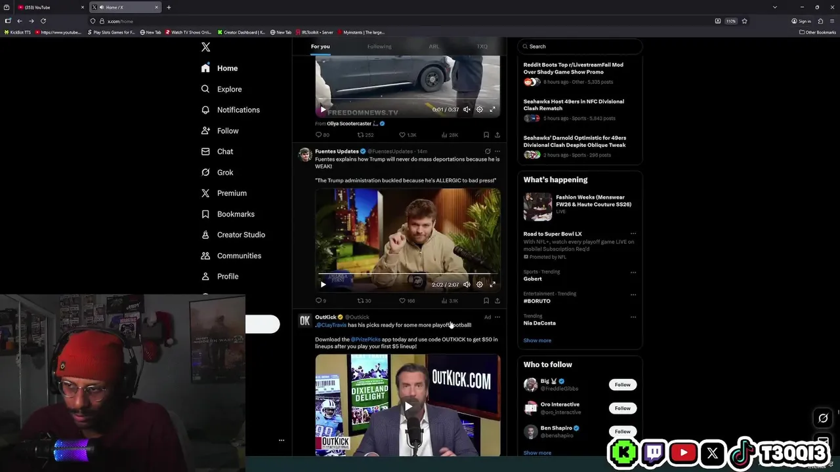Play the Freedomnews video
840x472 pixels.
[323, 109]
